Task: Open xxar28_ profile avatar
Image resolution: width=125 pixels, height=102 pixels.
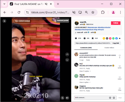Action: coord(77,23)
